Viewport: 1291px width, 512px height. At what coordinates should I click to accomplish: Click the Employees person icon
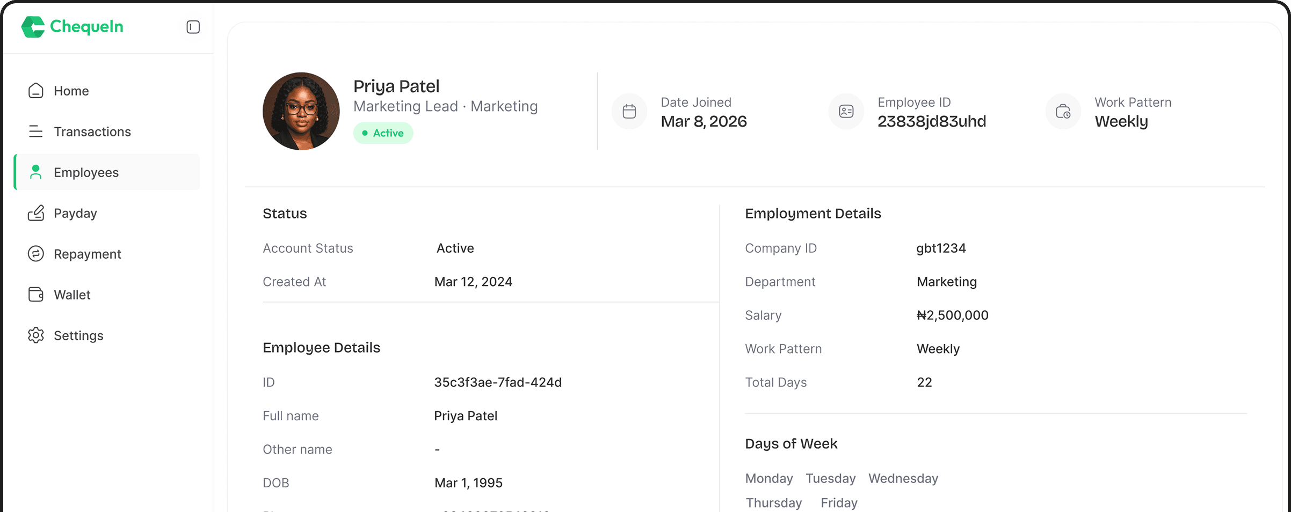[35, 172]
